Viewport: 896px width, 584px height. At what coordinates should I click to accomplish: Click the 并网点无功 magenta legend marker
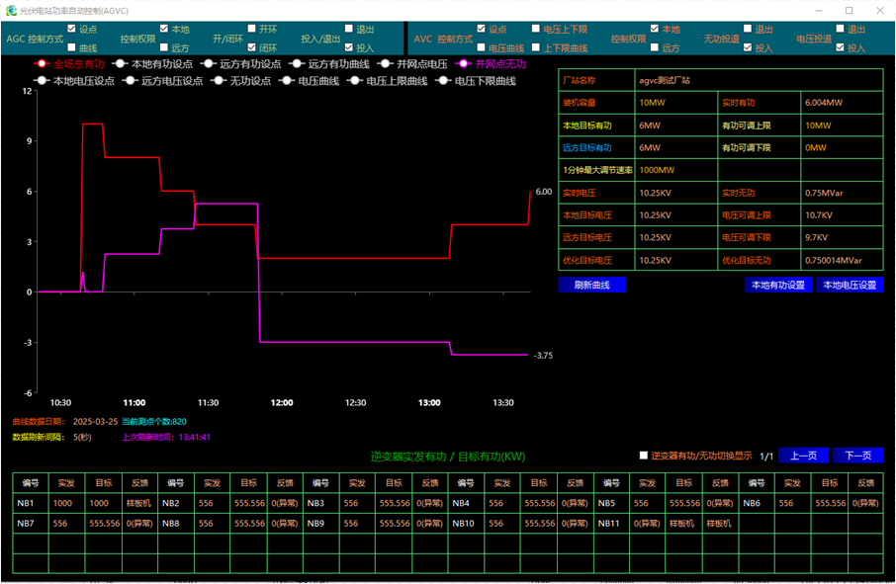463,64
